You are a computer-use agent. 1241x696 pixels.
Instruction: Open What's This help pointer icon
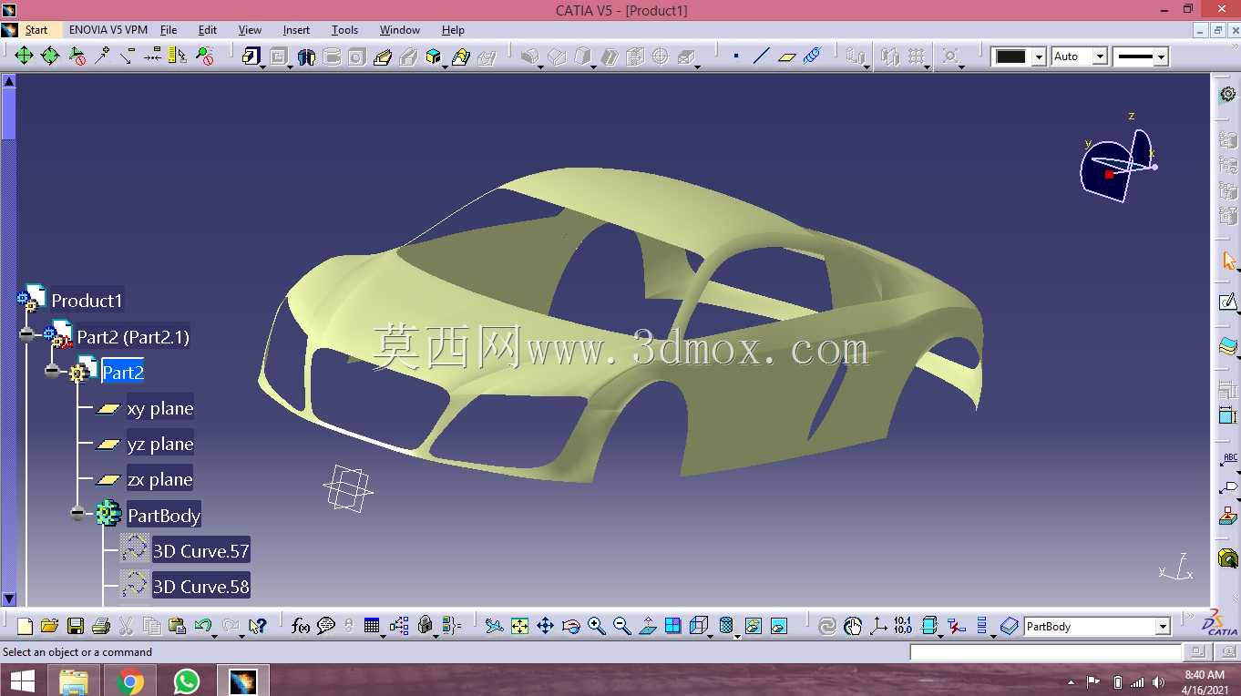tap(257, 626)
